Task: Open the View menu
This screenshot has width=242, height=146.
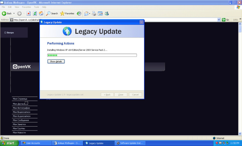Action: [17, 7]
